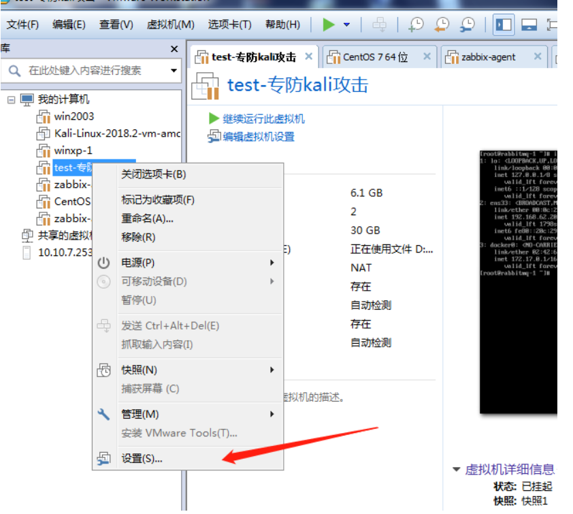Click the 10.10.7.253 server icon
The width and height of the screenshot is (573, 514).
(27, 253)
